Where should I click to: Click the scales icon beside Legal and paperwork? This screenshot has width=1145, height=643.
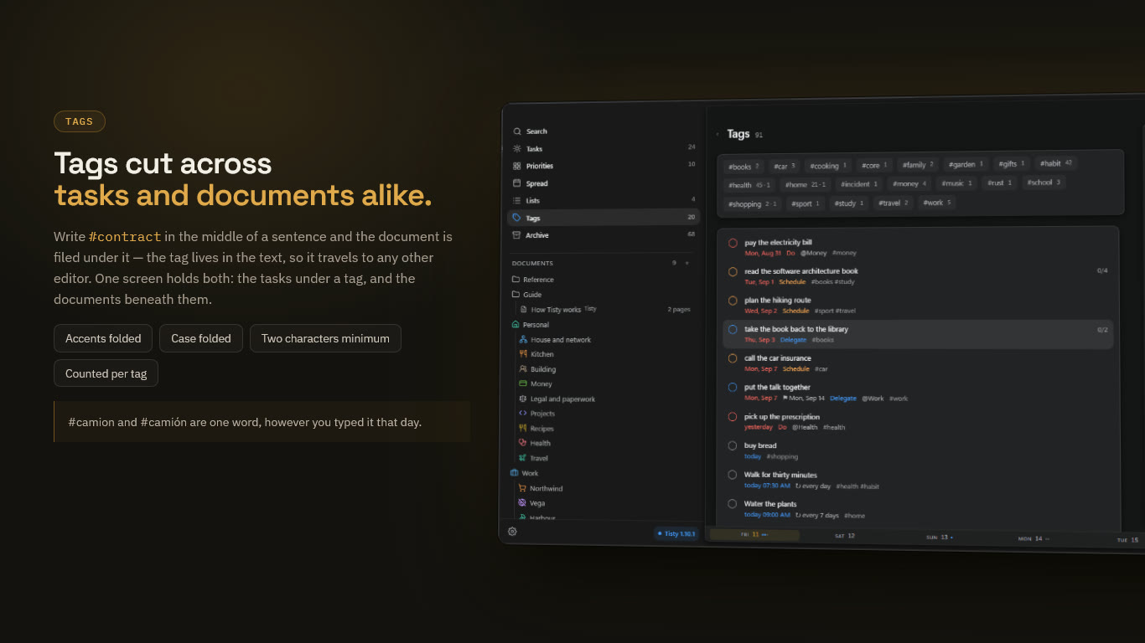pyautogui.click(x=523, y=399)
